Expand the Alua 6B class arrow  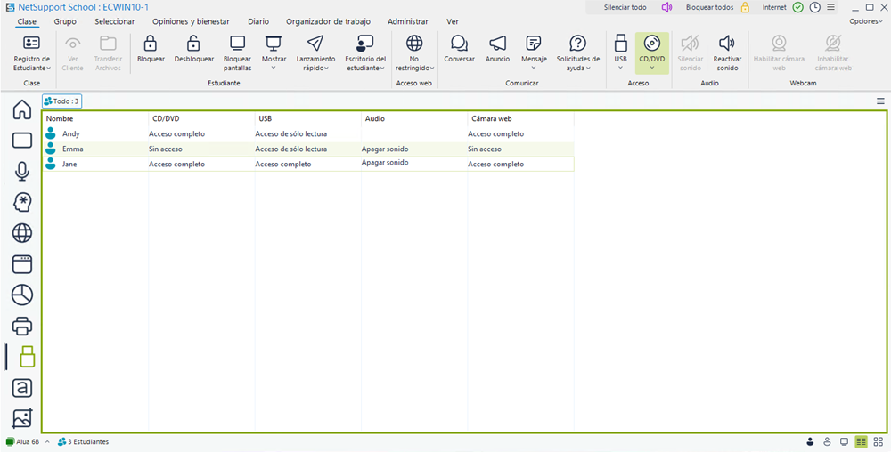[48, 442]
